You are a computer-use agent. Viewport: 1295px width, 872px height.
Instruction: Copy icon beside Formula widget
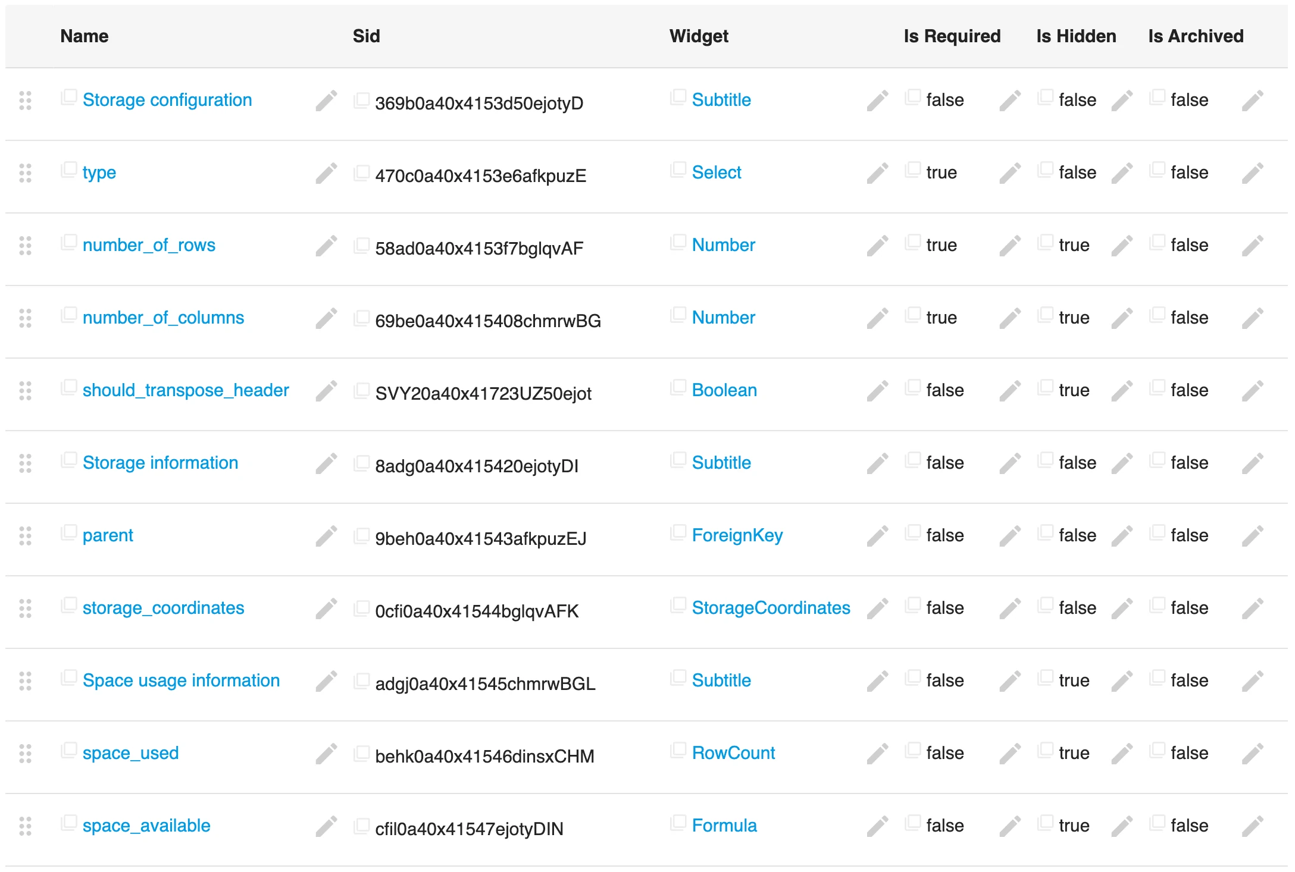[x=678, y=823]
